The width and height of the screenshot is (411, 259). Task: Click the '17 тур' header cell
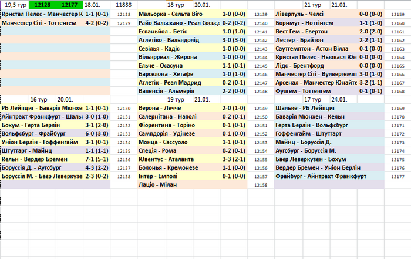[x=316, y=100]
